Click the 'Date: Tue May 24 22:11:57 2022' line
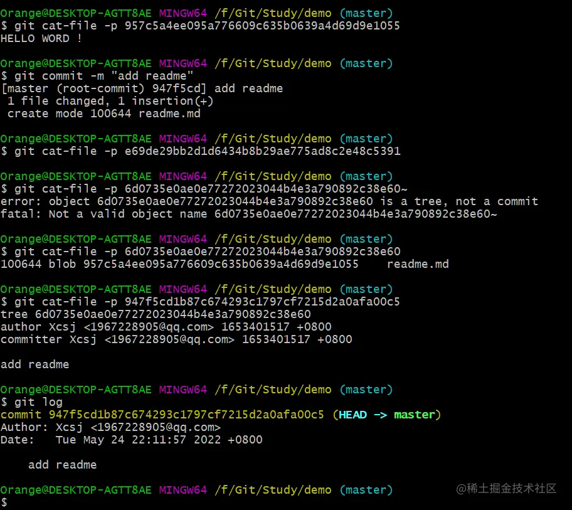This screenshot has height=510, width=572. point(132,440)
